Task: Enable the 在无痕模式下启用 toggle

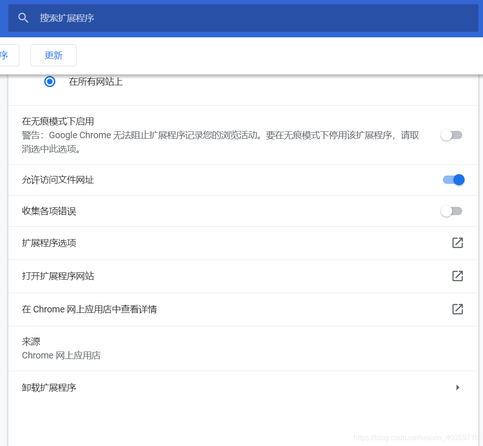Action: point(452,135)
